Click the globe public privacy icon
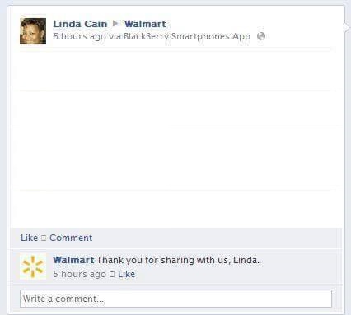 coord(261,36)
